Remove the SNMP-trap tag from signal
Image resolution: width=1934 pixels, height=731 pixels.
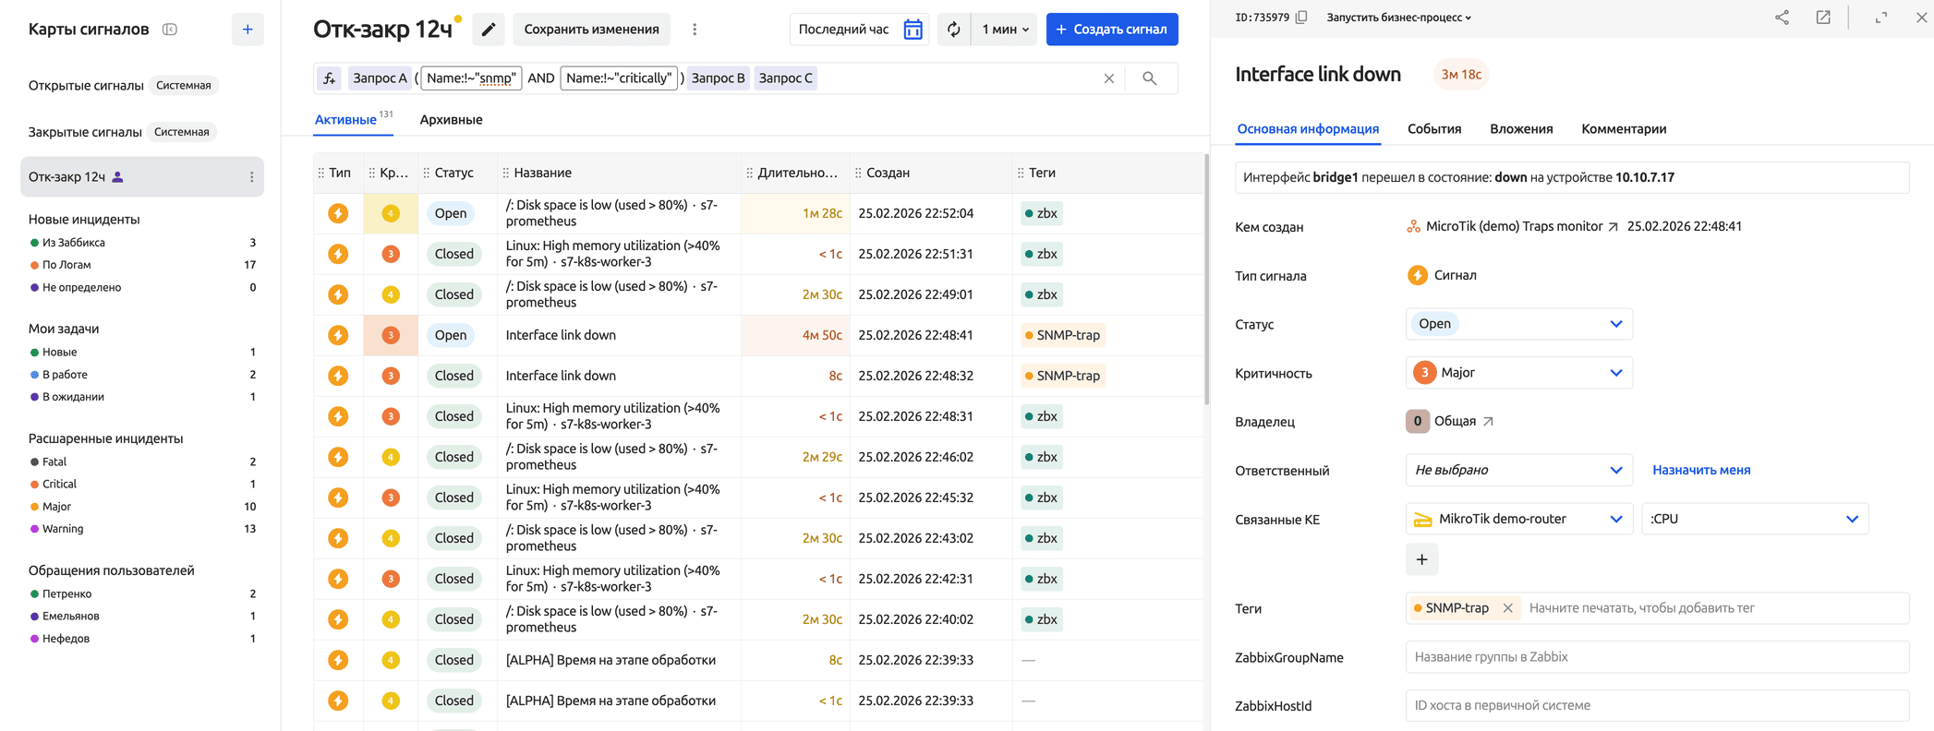1507,608
